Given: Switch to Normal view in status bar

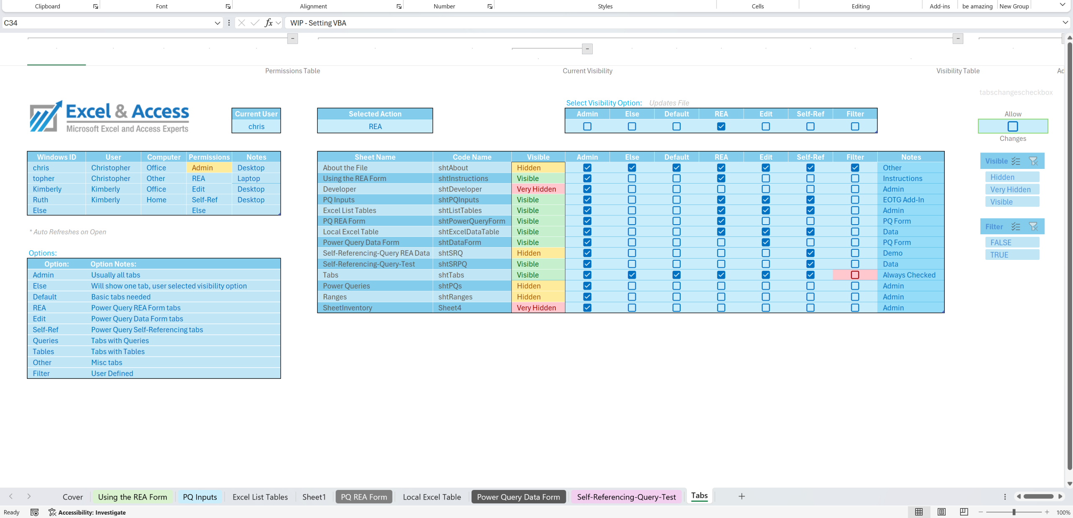Looking at the screenshot, I should point(919,512).
